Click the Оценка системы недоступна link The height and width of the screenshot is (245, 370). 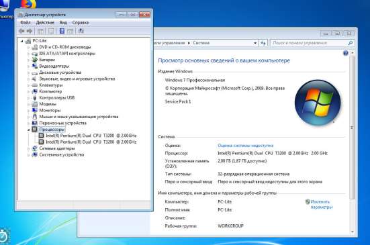point(245,146)
